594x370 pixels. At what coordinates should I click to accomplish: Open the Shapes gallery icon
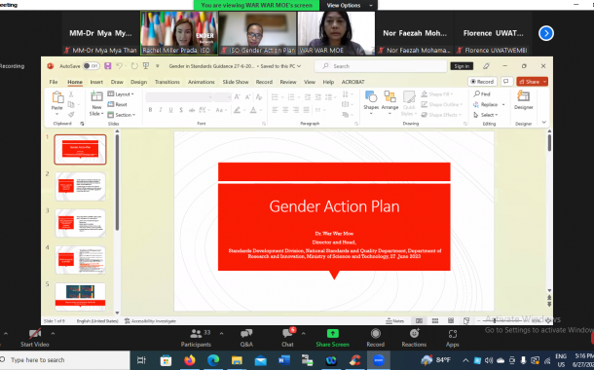point(371,97)
